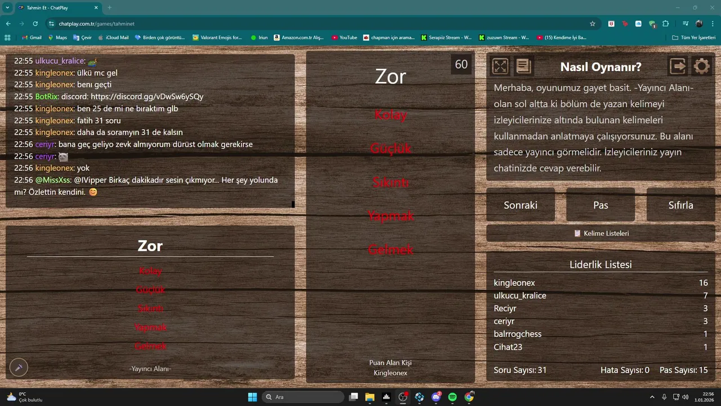
Task: Open the YouTube bookmark
Action: [344, 37]
